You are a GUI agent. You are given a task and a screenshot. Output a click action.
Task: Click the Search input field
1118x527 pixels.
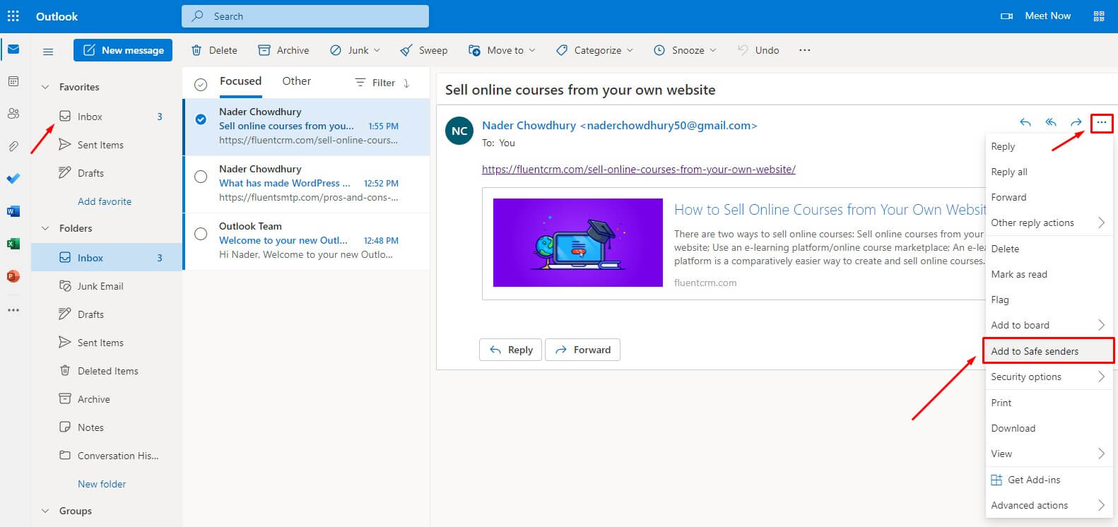tap(305, 16)
